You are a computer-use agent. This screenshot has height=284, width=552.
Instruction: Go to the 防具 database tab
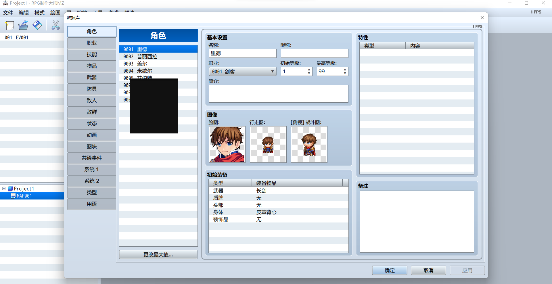click(x=92, y=89)
